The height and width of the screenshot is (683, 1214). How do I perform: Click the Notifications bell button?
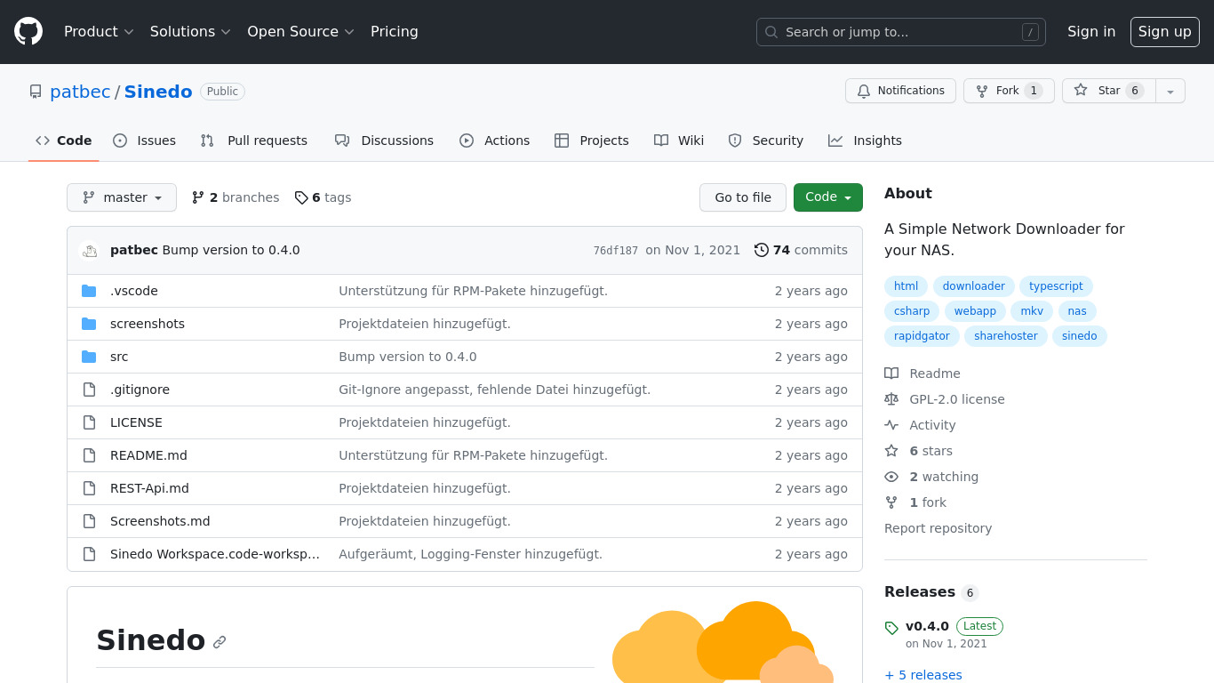[x=900, y=91]
